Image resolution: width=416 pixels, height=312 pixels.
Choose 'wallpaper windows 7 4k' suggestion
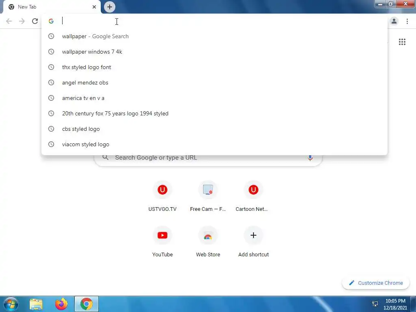[214, 52]
